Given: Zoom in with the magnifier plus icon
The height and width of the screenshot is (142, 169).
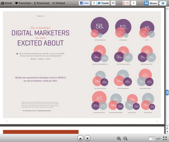Looking at the screenshot, I should 119,138.
